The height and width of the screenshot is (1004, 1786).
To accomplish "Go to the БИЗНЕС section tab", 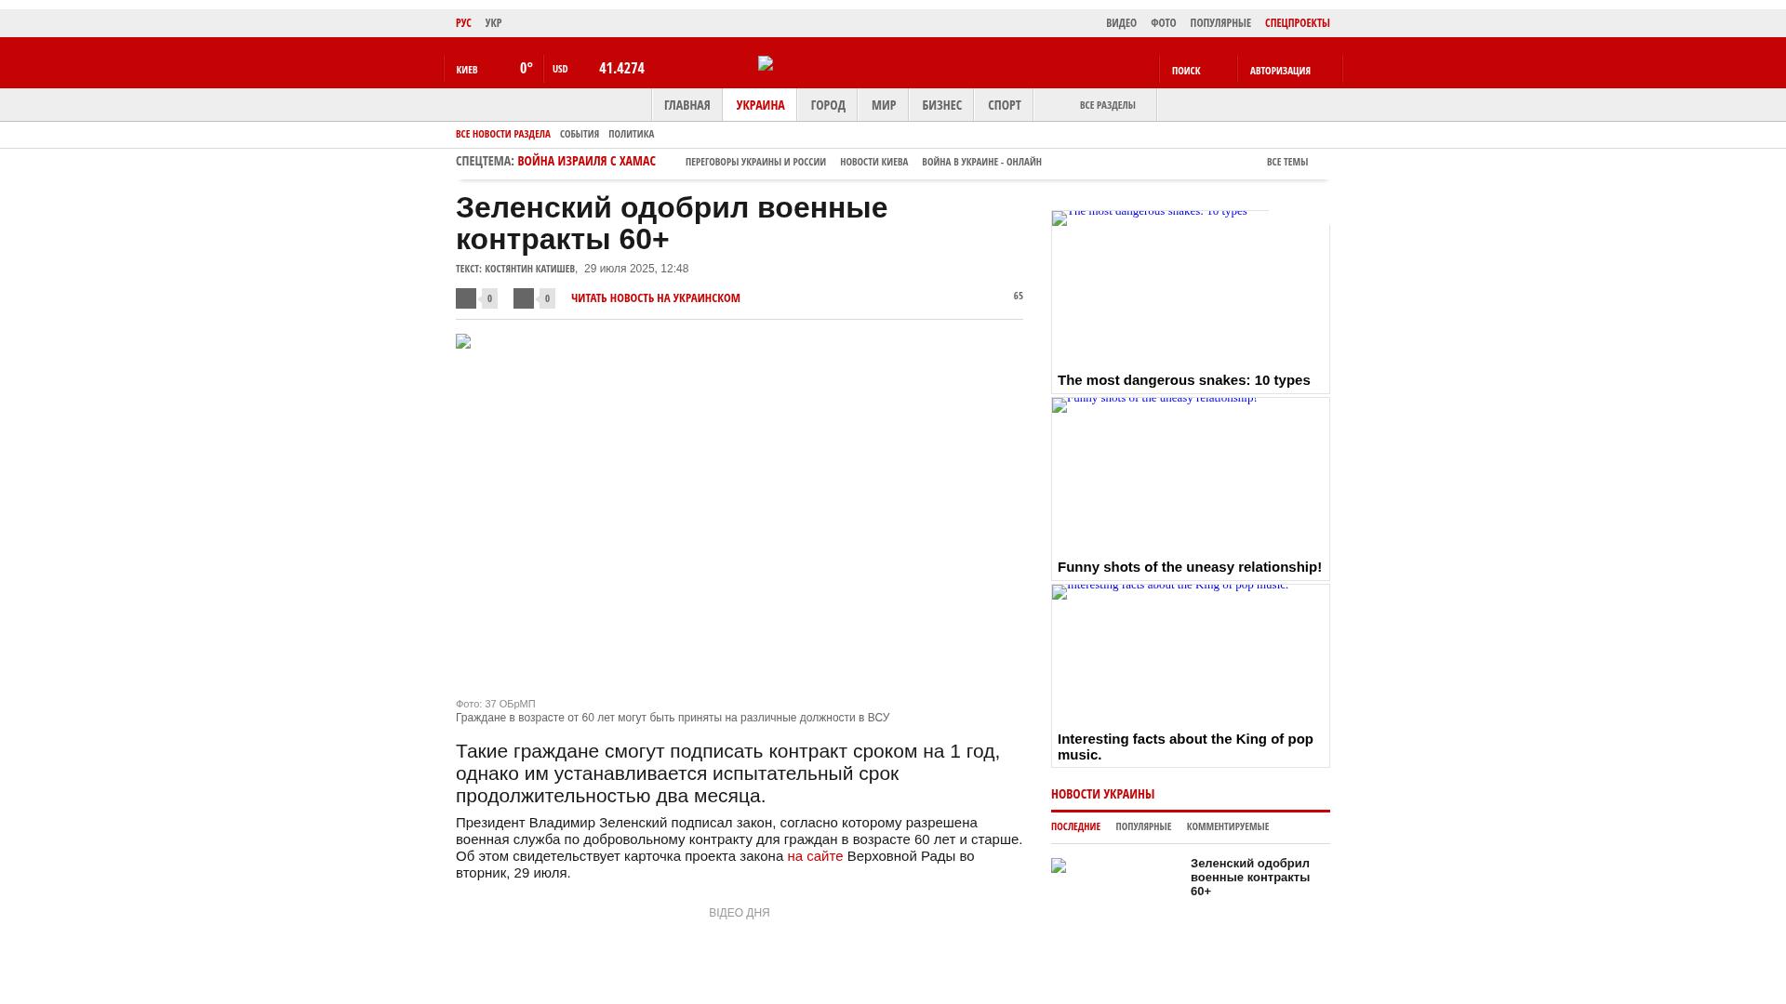I will coord(941,105).
